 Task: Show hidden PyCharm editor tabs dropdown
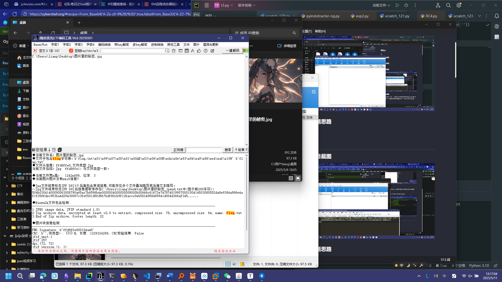(480, 16)
